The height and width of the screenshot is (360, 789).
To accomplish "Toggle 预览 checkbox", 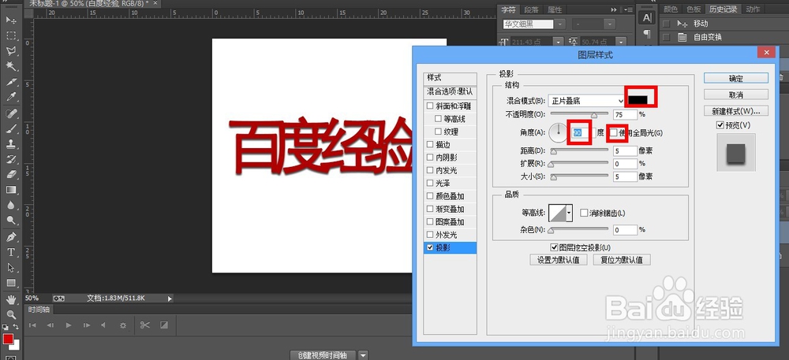I will (719, 125).
